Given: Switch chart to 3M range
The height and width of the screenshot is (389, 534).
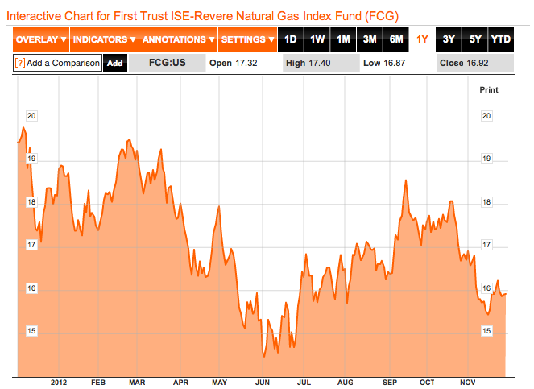Looking at the screenshot, I should point(370,39).
